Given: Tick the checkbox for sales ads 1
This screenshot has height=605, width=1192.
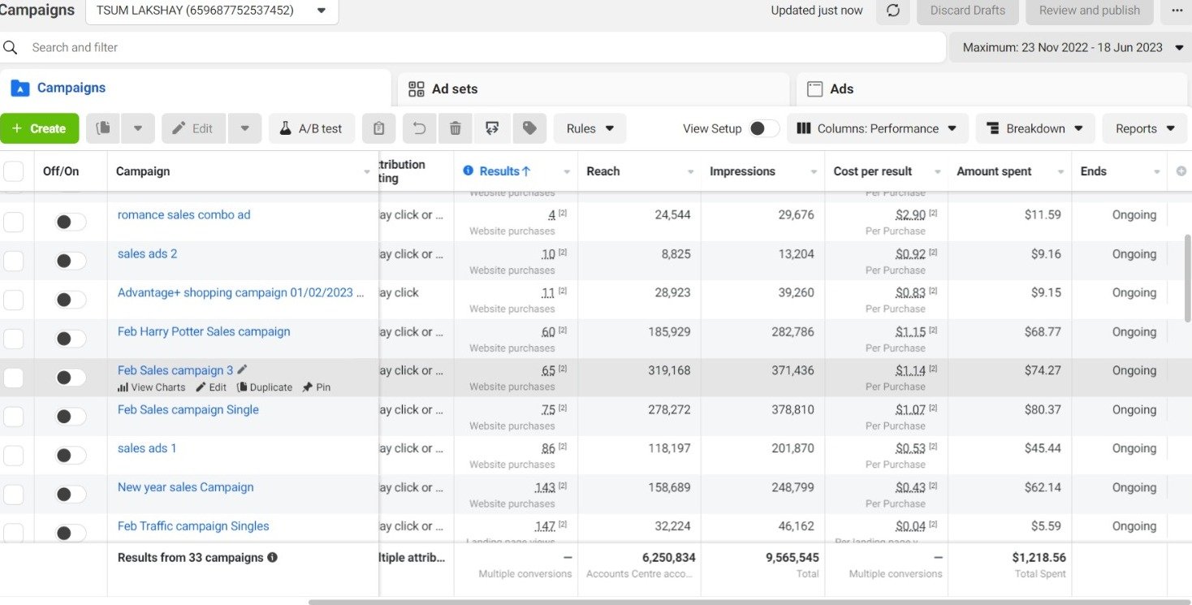Looking at the screenshot, I should [x=14, y=456].
